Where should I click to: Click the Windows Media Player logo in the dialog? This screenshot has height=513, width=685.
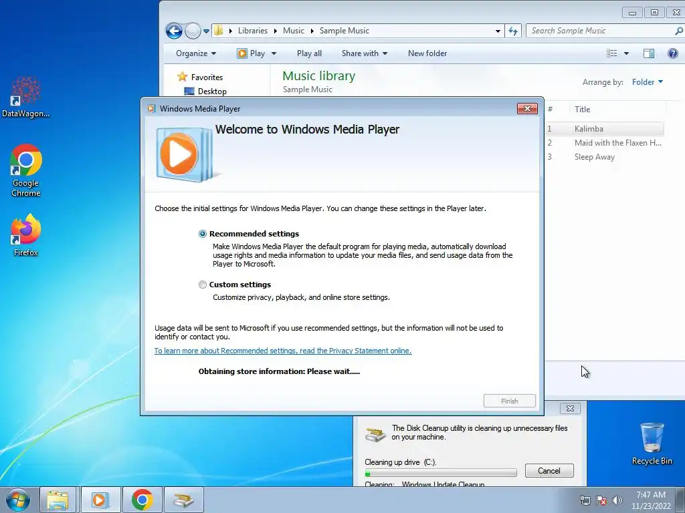tap(184, 154)
